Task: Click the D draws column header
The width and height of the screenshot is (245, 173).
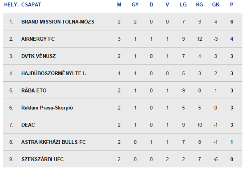Action: pyautogui.click(x=151, y=5)
